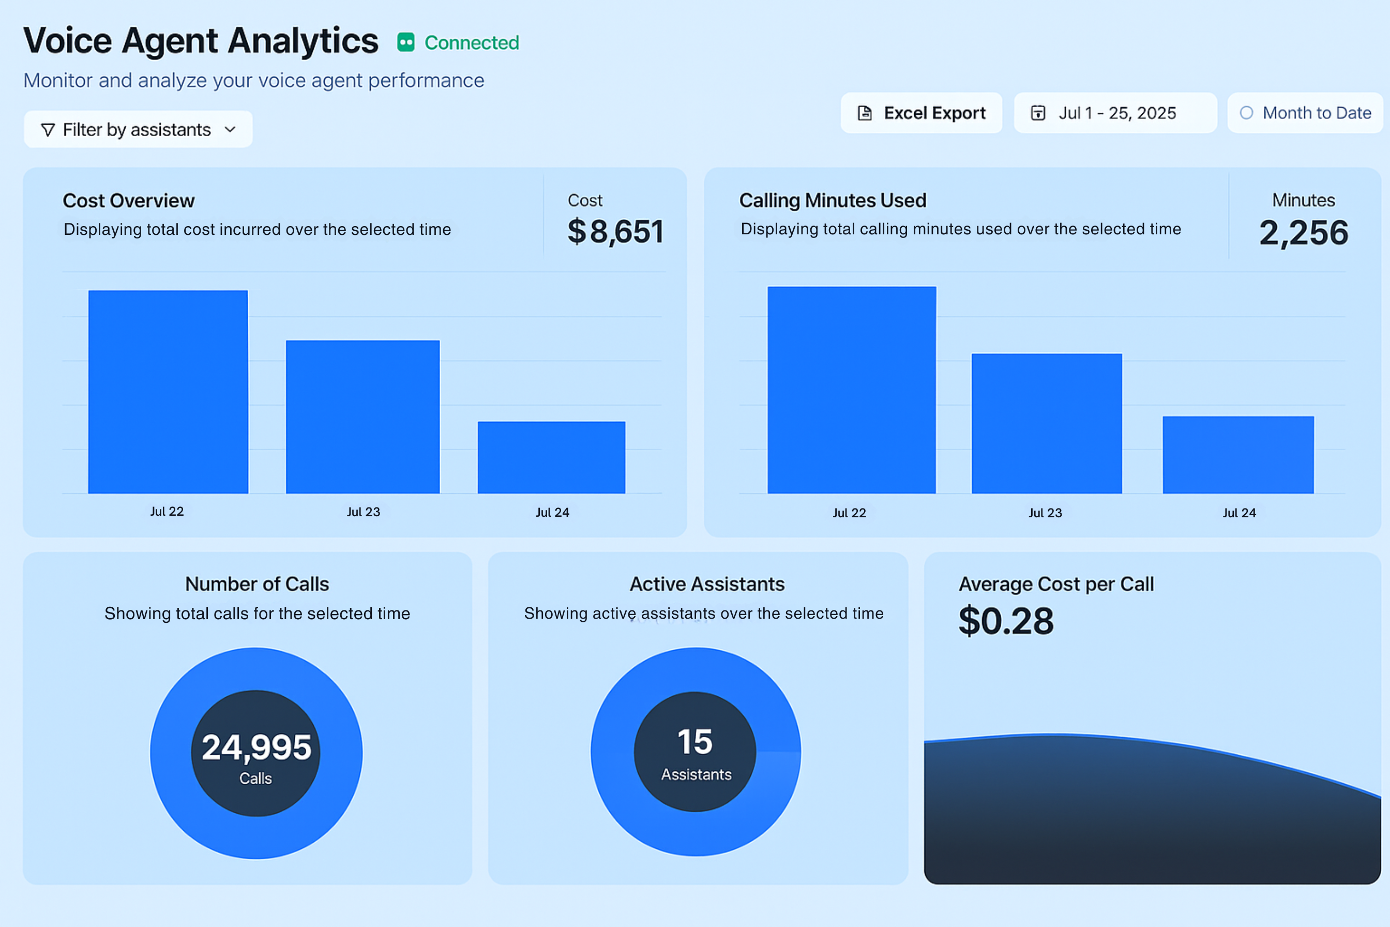Click the Jul 24 bar in Calling Minutes
Screen dimensions: 1390x927
tap(1237, 455)
